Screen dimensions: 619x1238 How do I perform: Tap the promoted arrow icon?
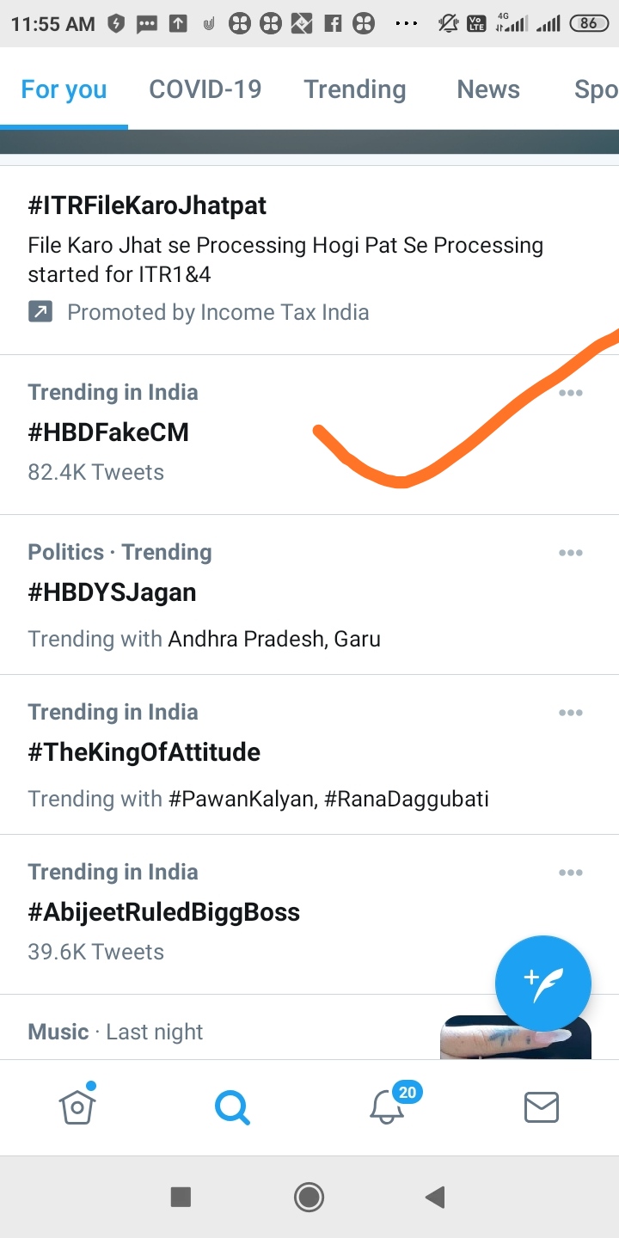tap(40, 312)
